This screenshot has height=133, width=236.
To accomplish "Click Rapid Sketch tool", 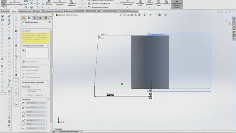I will (x=158, y=3).
